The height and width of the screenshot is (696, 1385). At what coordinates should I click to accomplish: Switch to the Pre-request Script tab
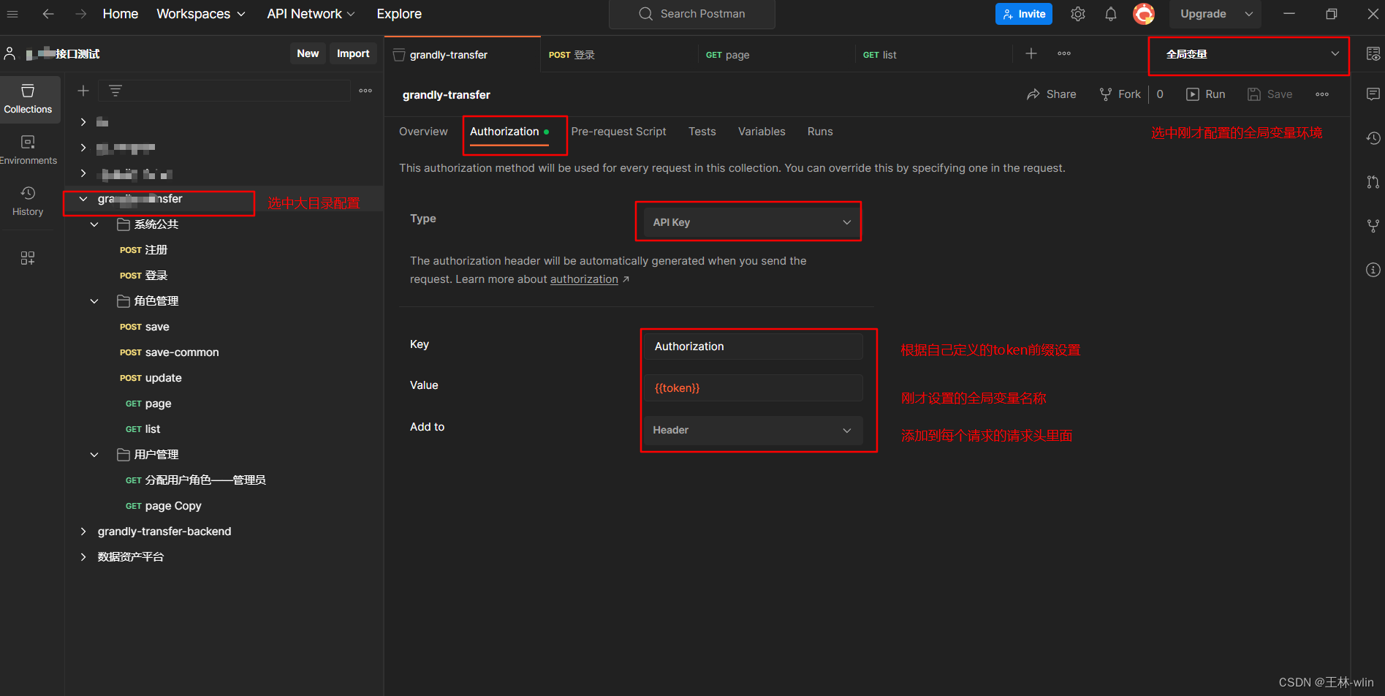(618, 132)
